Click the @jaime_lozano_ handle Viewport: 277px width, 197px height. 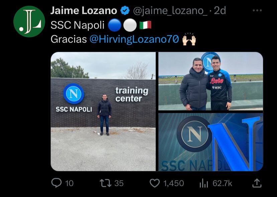(170, 11)
